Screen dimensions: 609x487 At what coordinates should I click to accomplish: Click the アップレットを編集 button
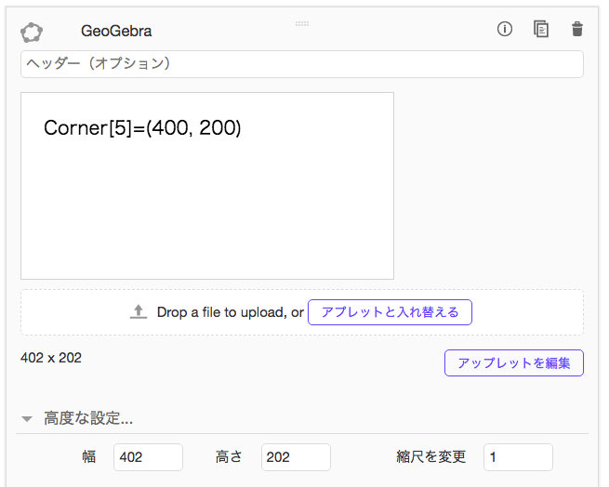point(514,363)
